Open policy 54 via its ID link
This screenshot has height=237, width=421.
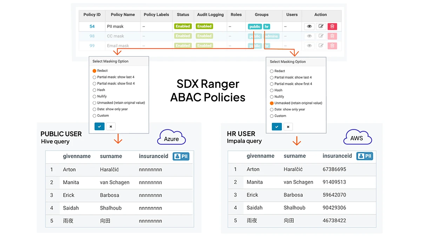point(92,26)
